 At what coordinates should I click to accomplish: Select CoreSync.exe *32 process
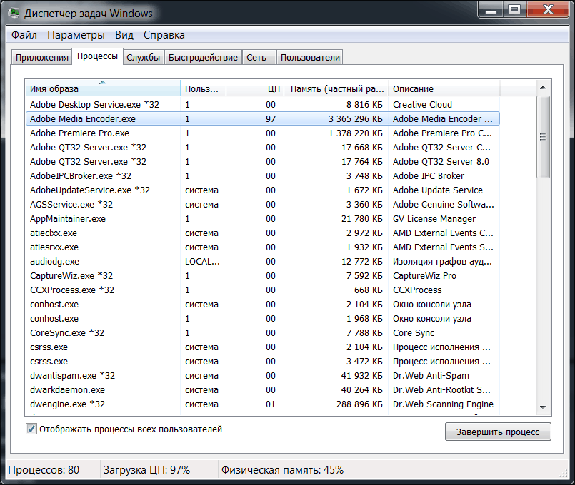263,333
